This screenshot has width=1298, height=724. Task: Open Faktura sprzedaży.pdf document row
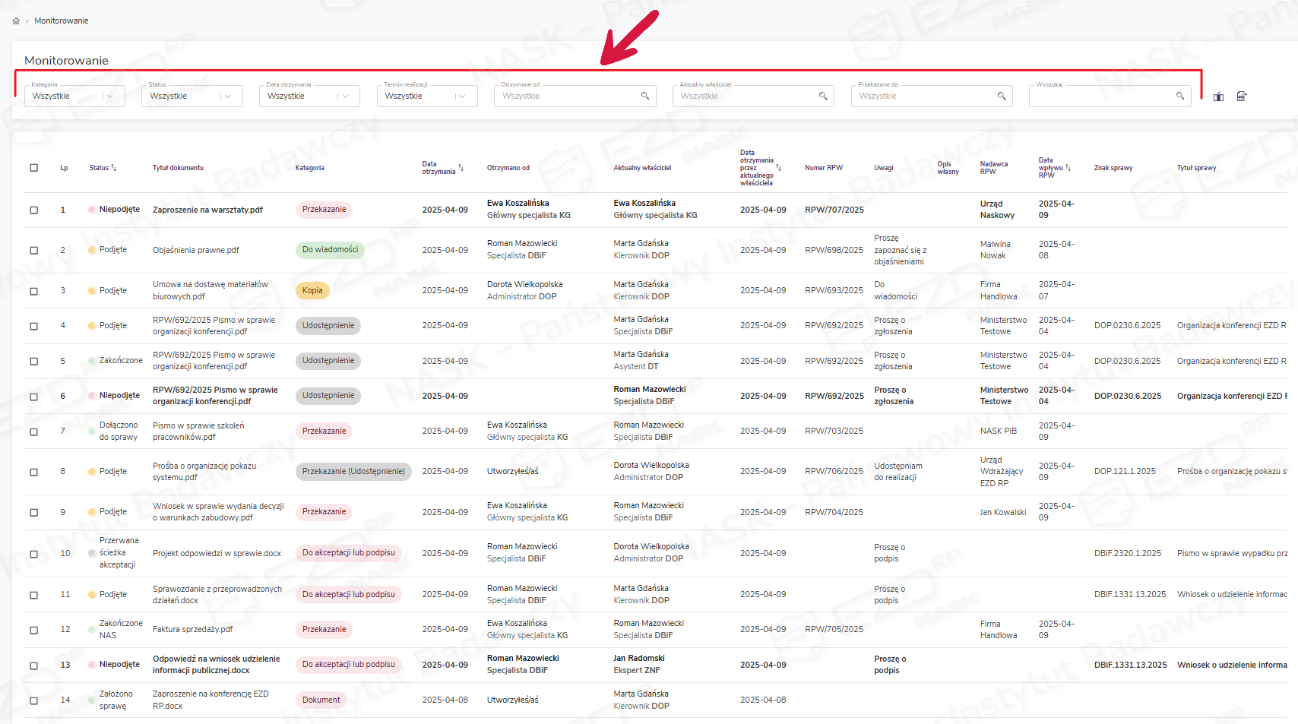click(192, 629)
